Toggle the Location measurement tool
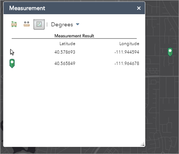 coord(39,24)
